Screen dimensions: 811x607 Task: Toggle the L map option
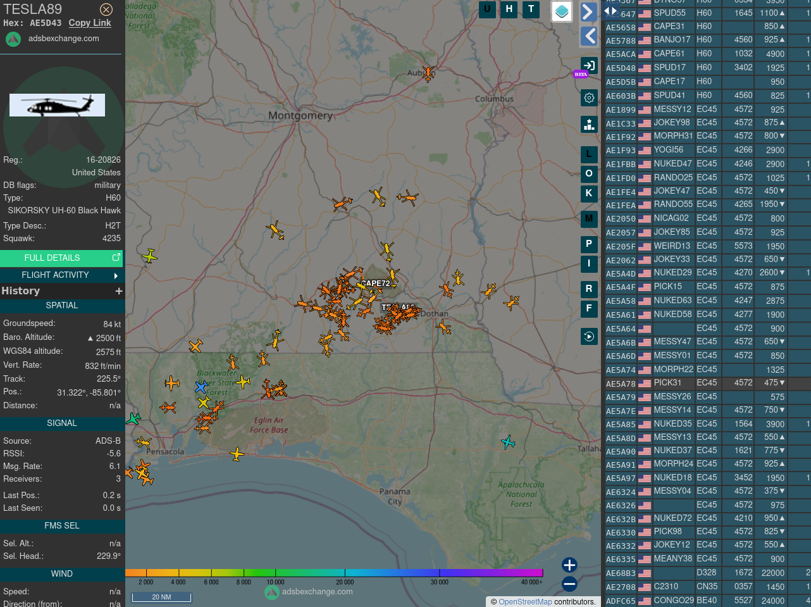(589, 154)
